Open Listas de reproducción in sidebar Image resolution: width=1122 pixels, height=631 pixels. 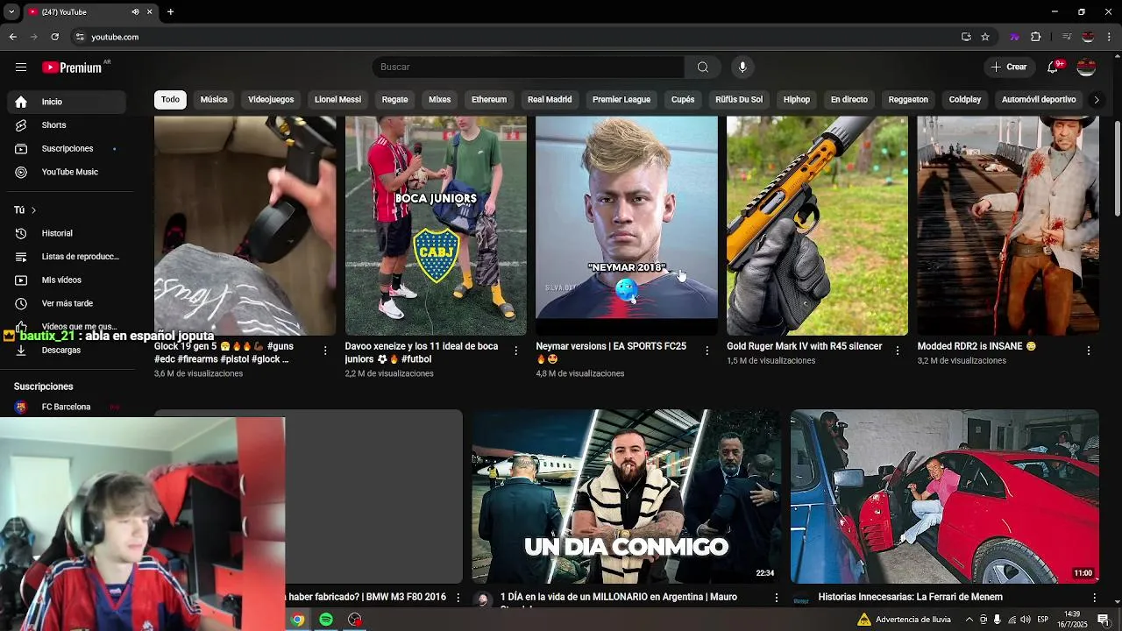tap(67, 257)
